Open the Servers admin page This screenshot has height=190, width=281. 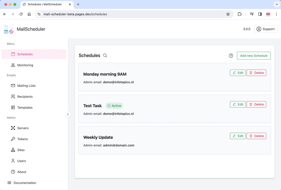point(22,128)
